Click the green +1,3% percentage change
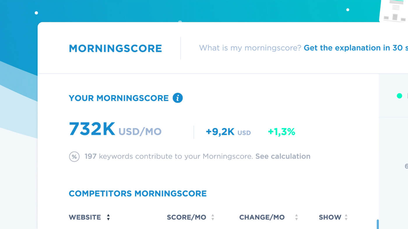The height and width of the screenshot is (229, 408). pyautogui.click(x=282, y=132)
